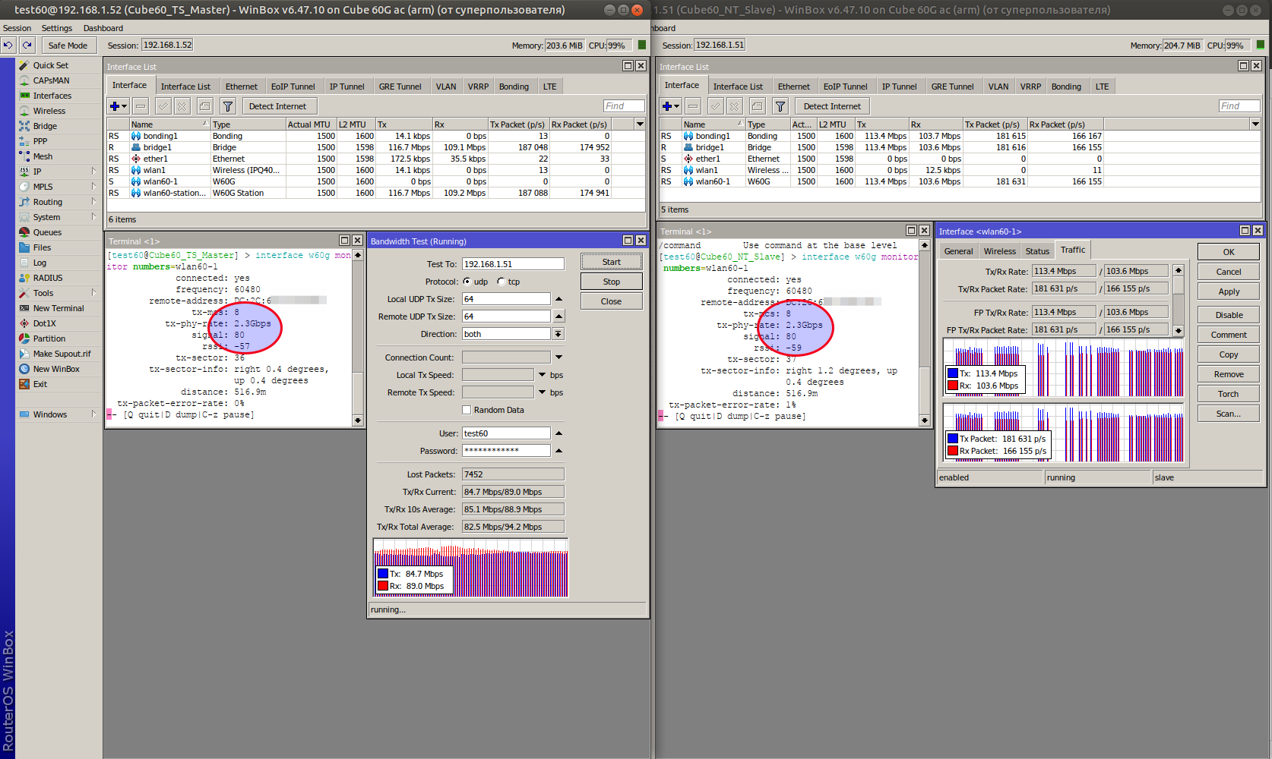Image resolution: width=1272 pixels, height=759 pixels.
Task: Switch to Status tab in Interface wlan60-1 dialog
Action: [x=1037, y=251]
